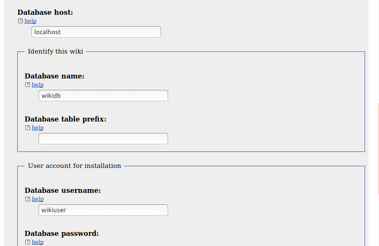Click the question mark icon under Database host
The height and width of the screenshot is (246, 379).
coord(20,21)
